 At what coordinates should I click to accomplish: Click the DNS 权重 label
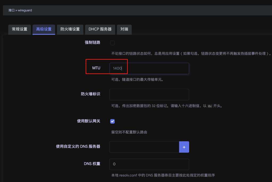(x=92, y=164)
